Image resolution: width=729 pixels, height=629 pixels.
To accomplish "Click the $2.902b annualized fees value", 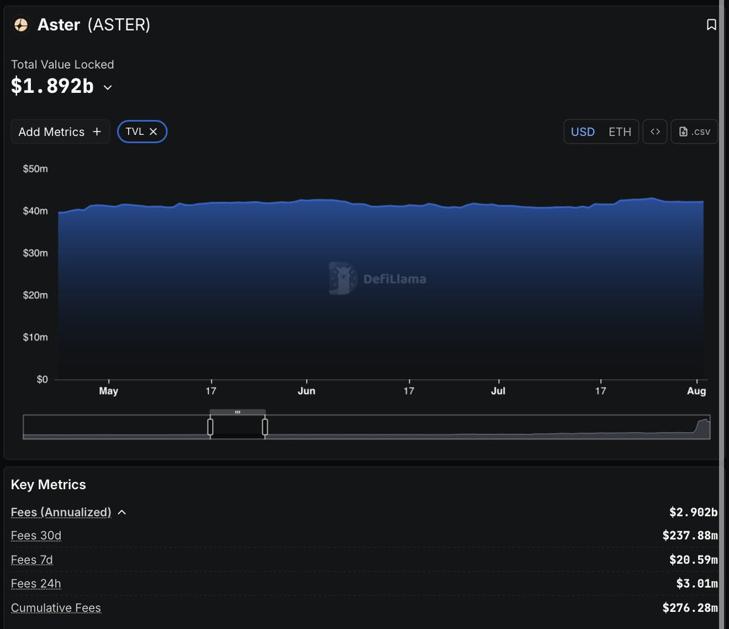I will pos(694,512).
